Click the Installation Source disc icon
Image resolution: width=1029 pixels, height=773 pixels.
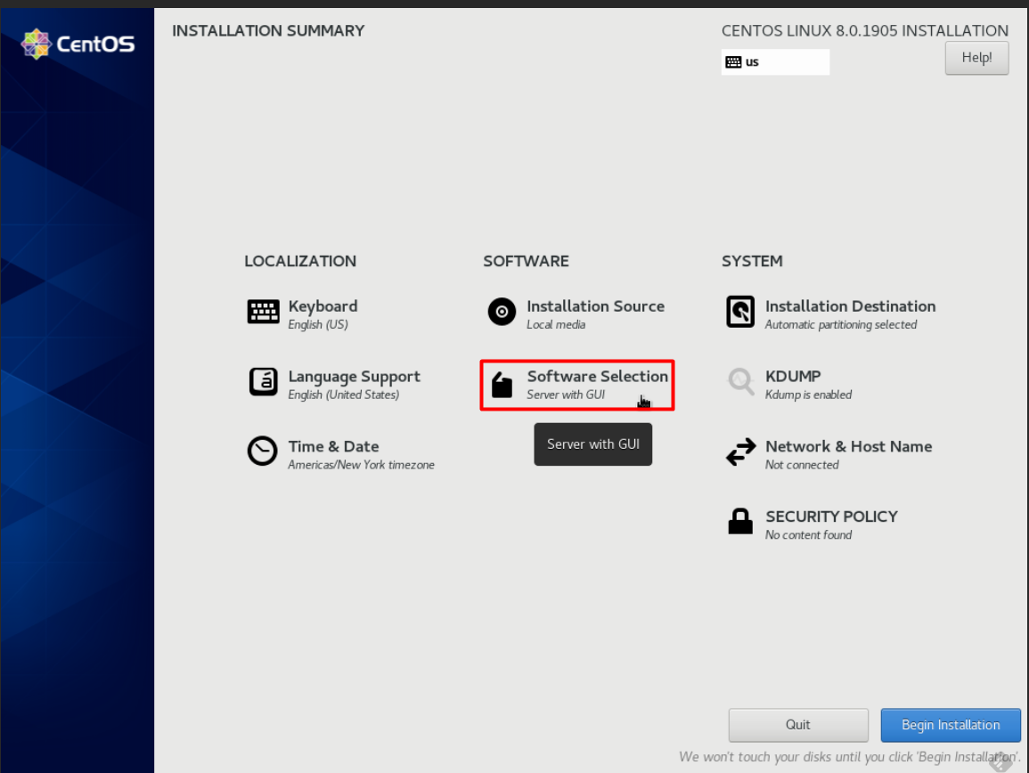point(502,312)
